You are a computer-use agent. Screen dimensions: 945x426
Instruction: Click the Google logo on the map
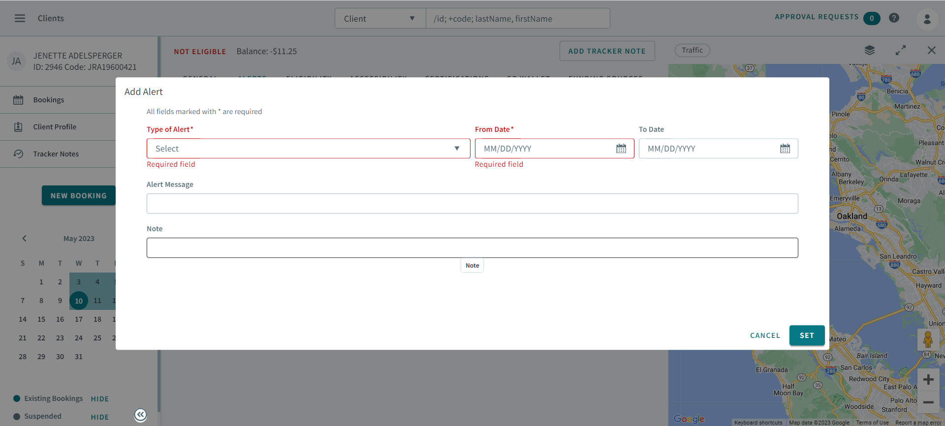(x=689, y=419)
